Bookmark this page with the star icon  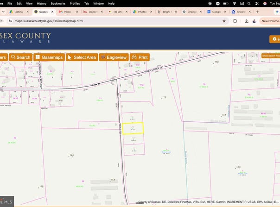click(x=224, y=21)
